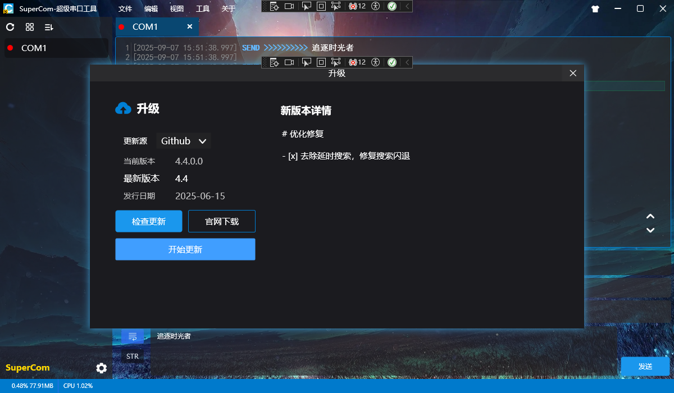Open the 视图 menu
674x393 pixels.
tap(177, 9)
